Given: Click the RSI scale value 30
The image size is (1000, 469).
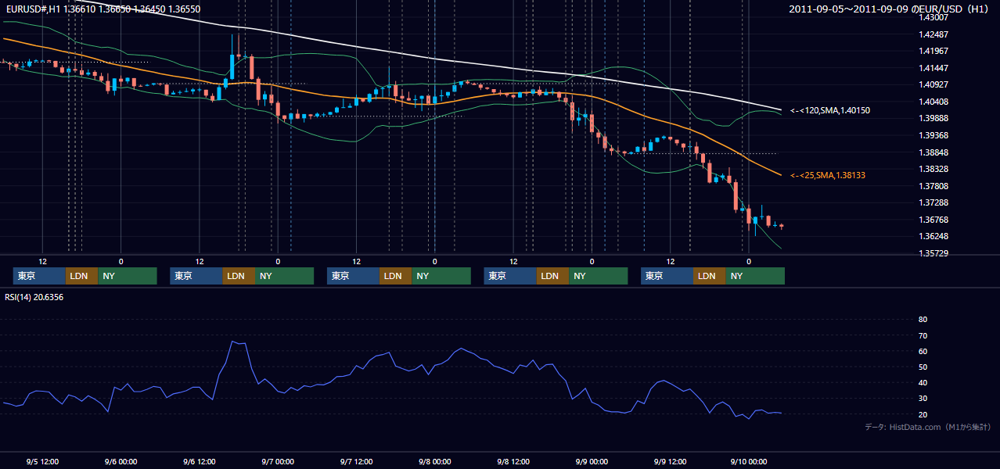Looking at the screenshot, I should click(923, 399).
